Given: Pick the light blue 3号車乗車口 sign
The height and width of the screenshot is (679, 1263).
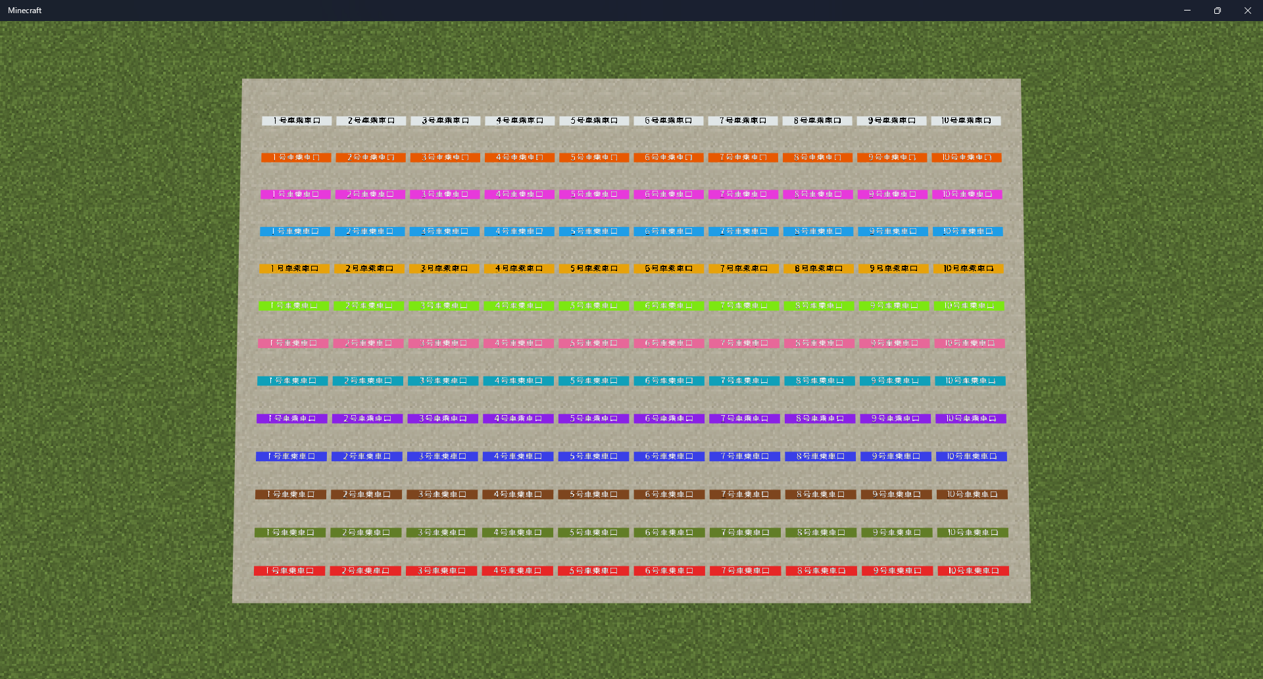Looking at the screenshot, I should (x=445, y=232).
